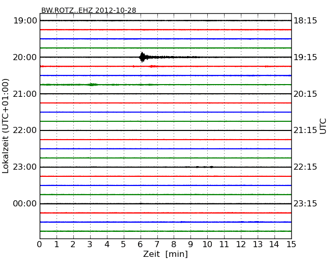Click the x-axis tick label 3
This screenshot has width=331, height=265.
tap(90, 244)
